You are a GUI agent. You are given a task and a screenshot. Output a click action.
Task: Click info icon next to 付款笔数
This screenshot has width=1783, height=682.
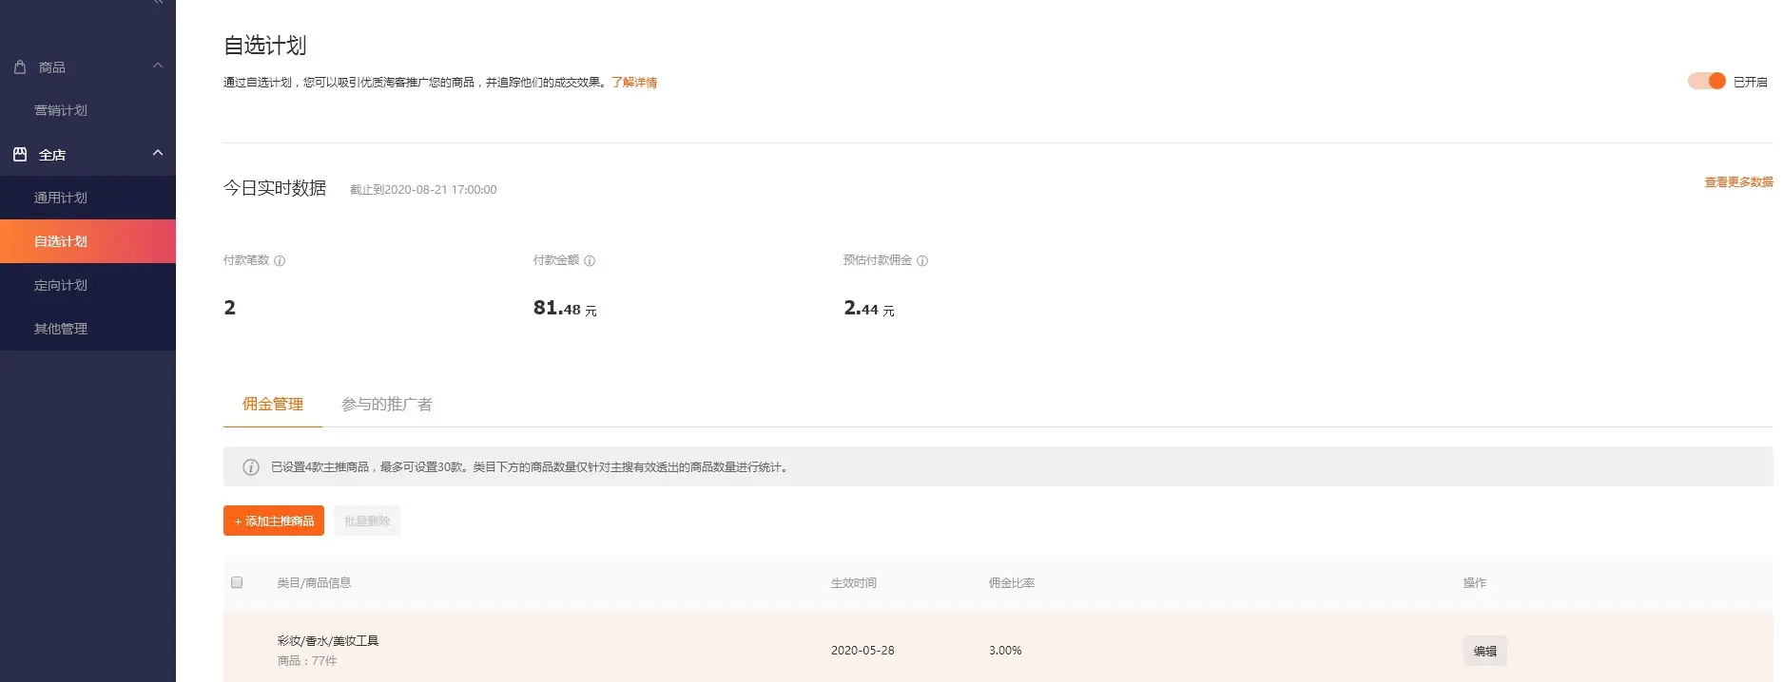(280, 261)
